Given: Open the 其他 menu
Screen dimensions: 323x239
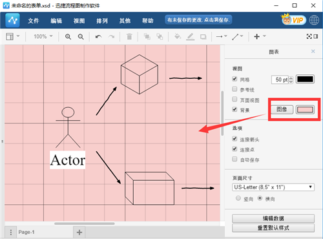Looking at the screenshot, I should point(125,21).
